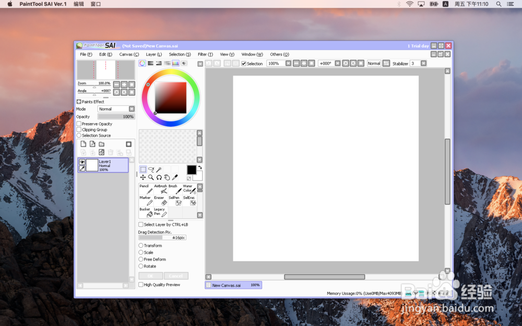Screen dimensions: 522x326
Task: Show the RGB slider panel icon
Action: pos(150,63)
